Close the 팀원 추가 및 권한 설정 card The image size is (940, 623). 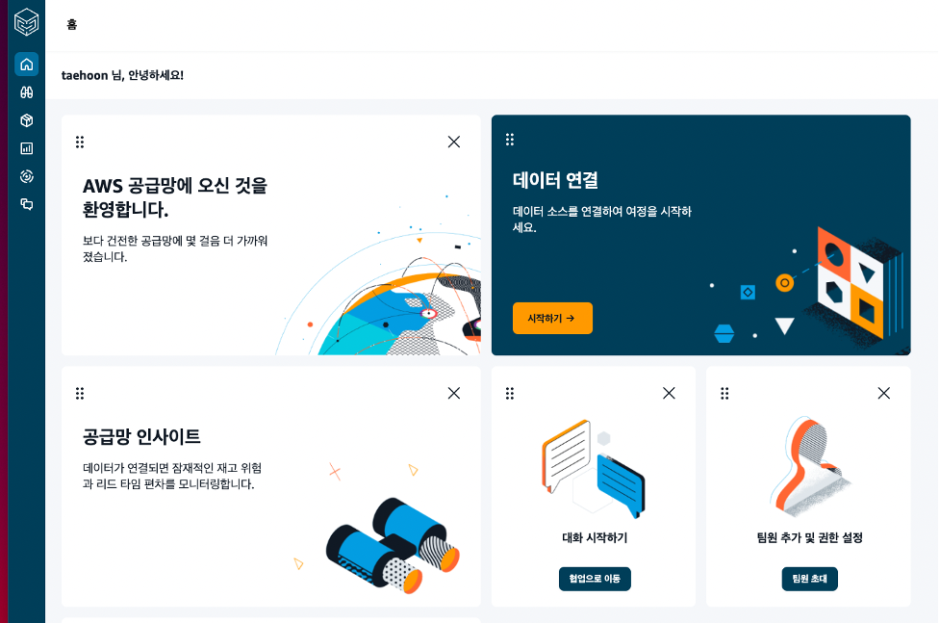coord(883,393)
